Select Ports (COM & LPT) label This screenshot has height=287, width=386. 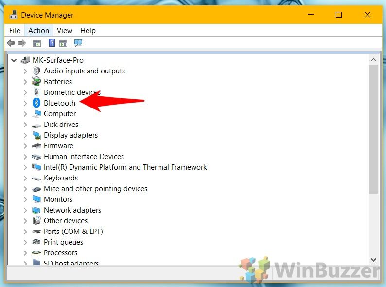click(x=73, y=232)
